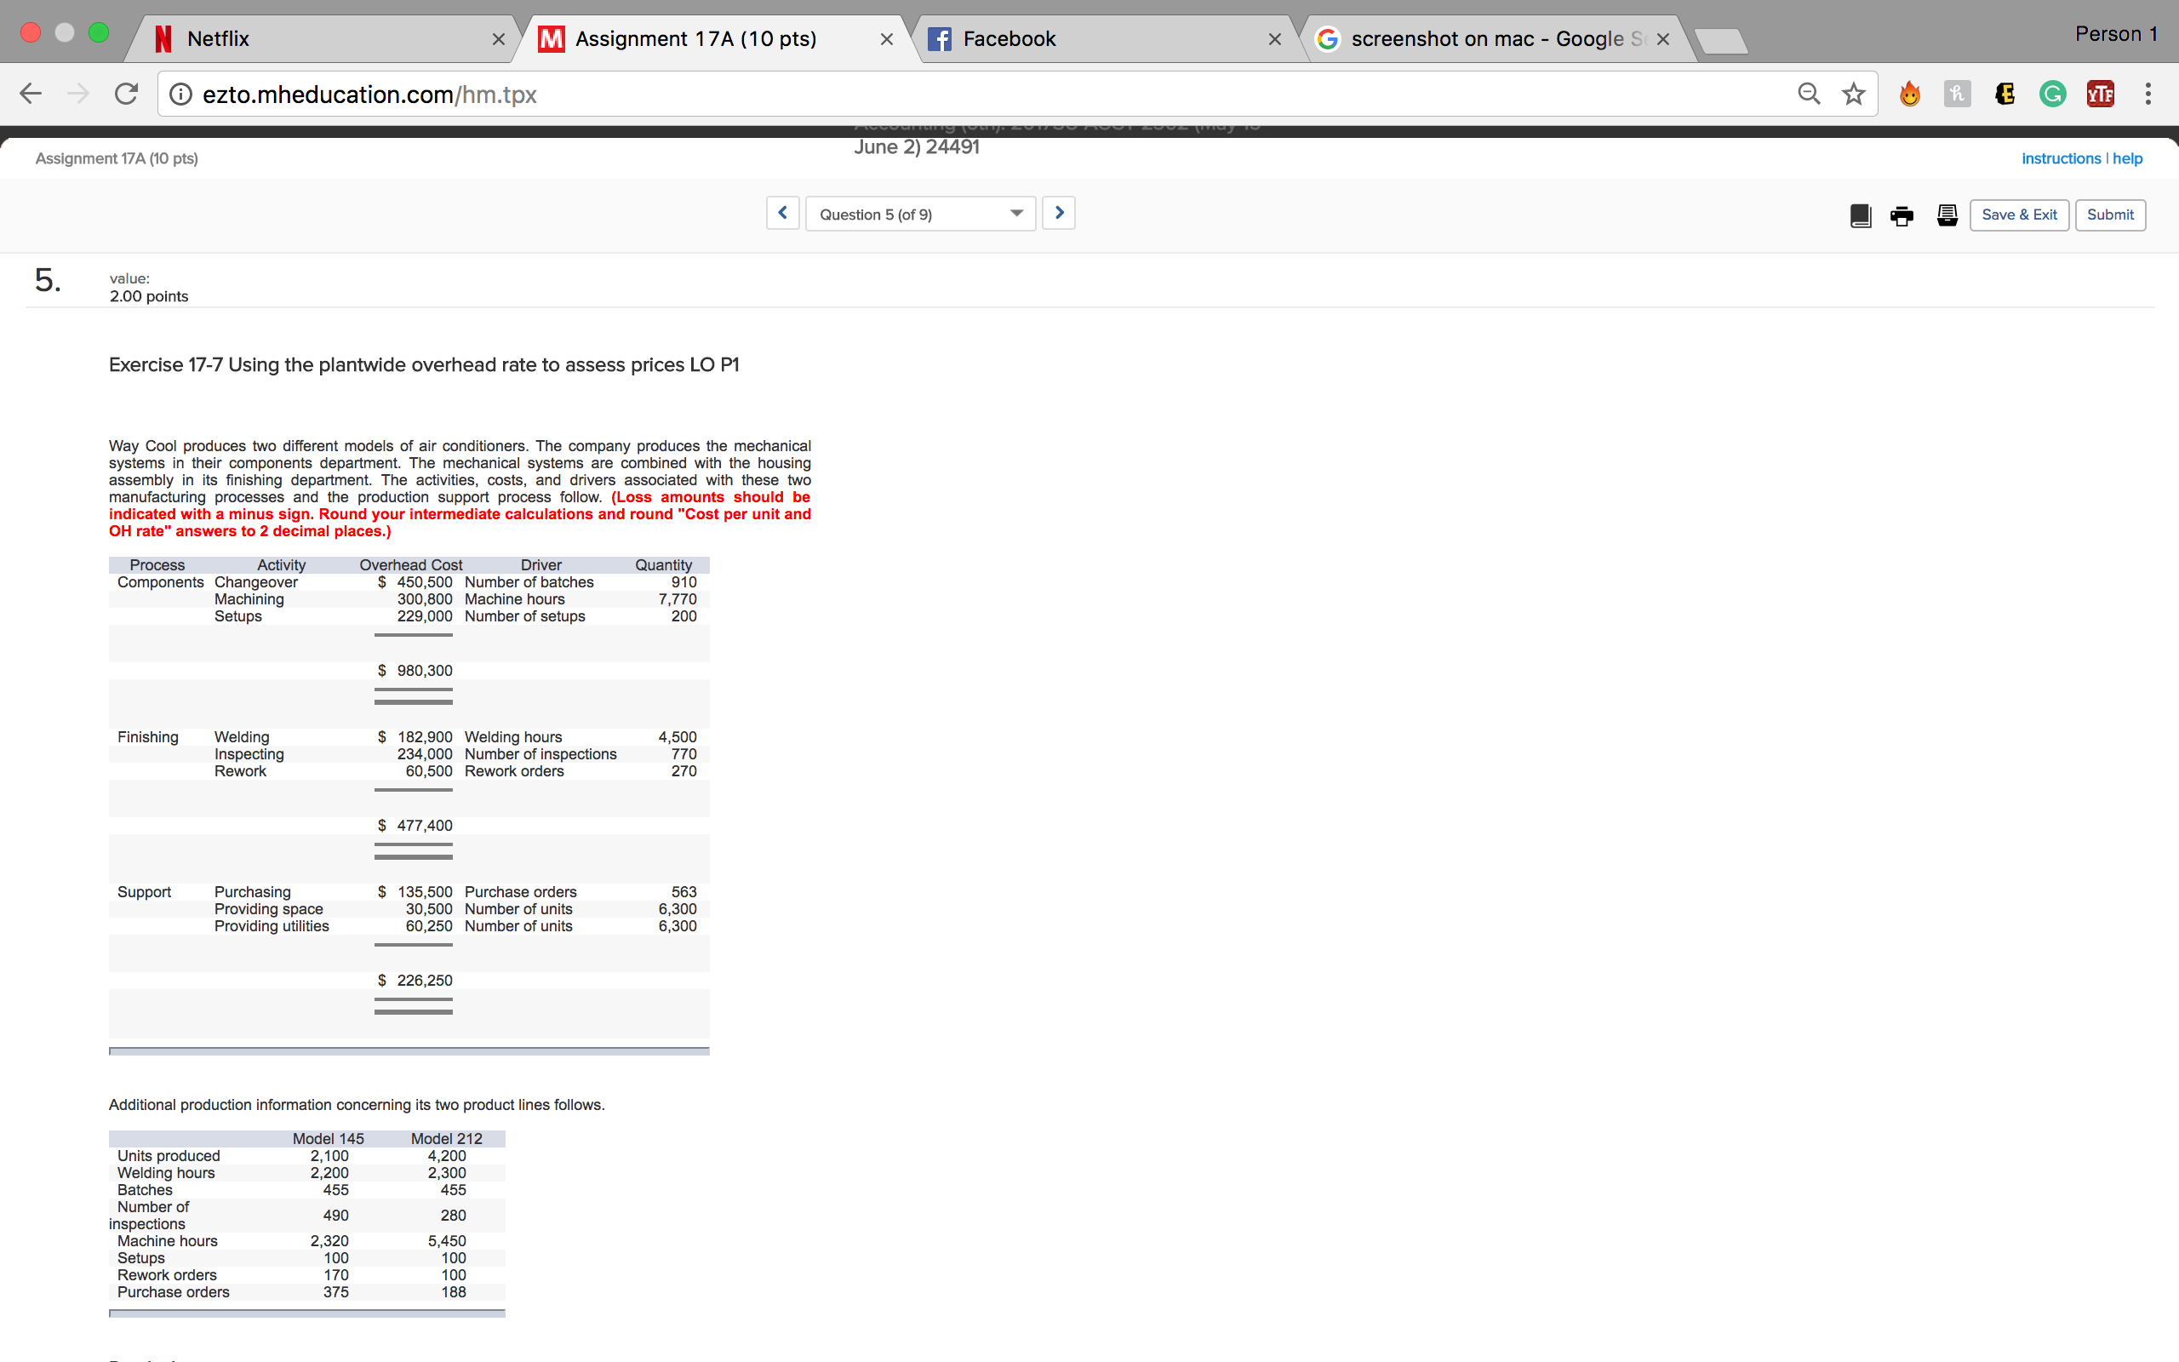
Task: Click the zoom magnifier icon in the address bar
Action: click(1808, 93)
